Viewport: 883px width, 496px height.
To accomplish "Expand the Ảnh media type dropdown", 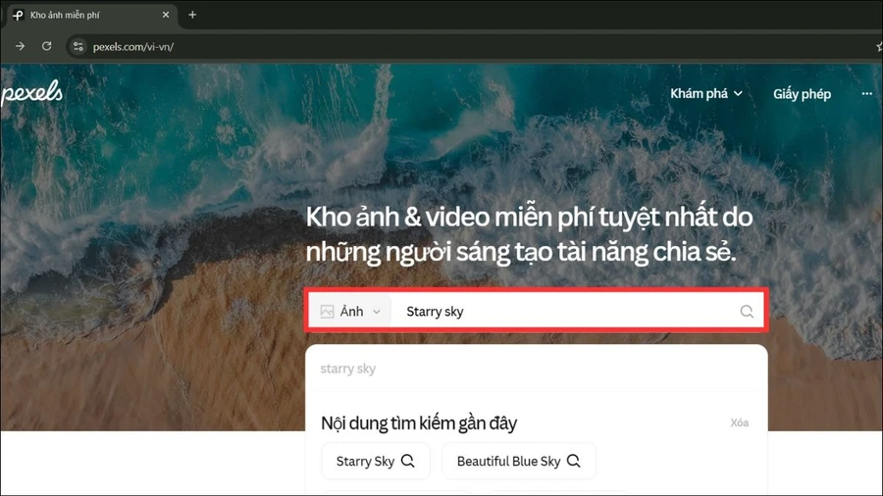I will pyautogui.click(x=350, y=312).
